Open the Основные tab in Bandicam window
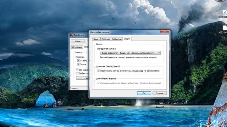The height and width of the screenshot is (127, 227). 77,47
